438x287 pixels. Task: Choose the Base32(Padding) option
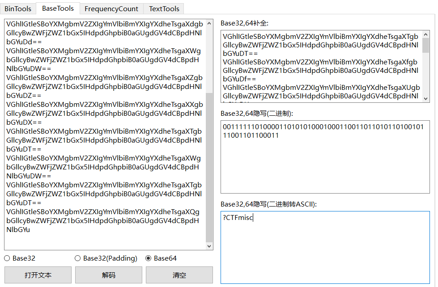coord(78,258)
